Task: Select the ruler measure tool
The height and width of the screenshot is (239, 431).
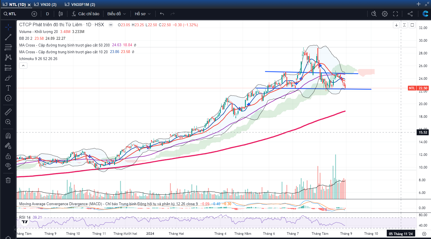Action: [8, 112]
